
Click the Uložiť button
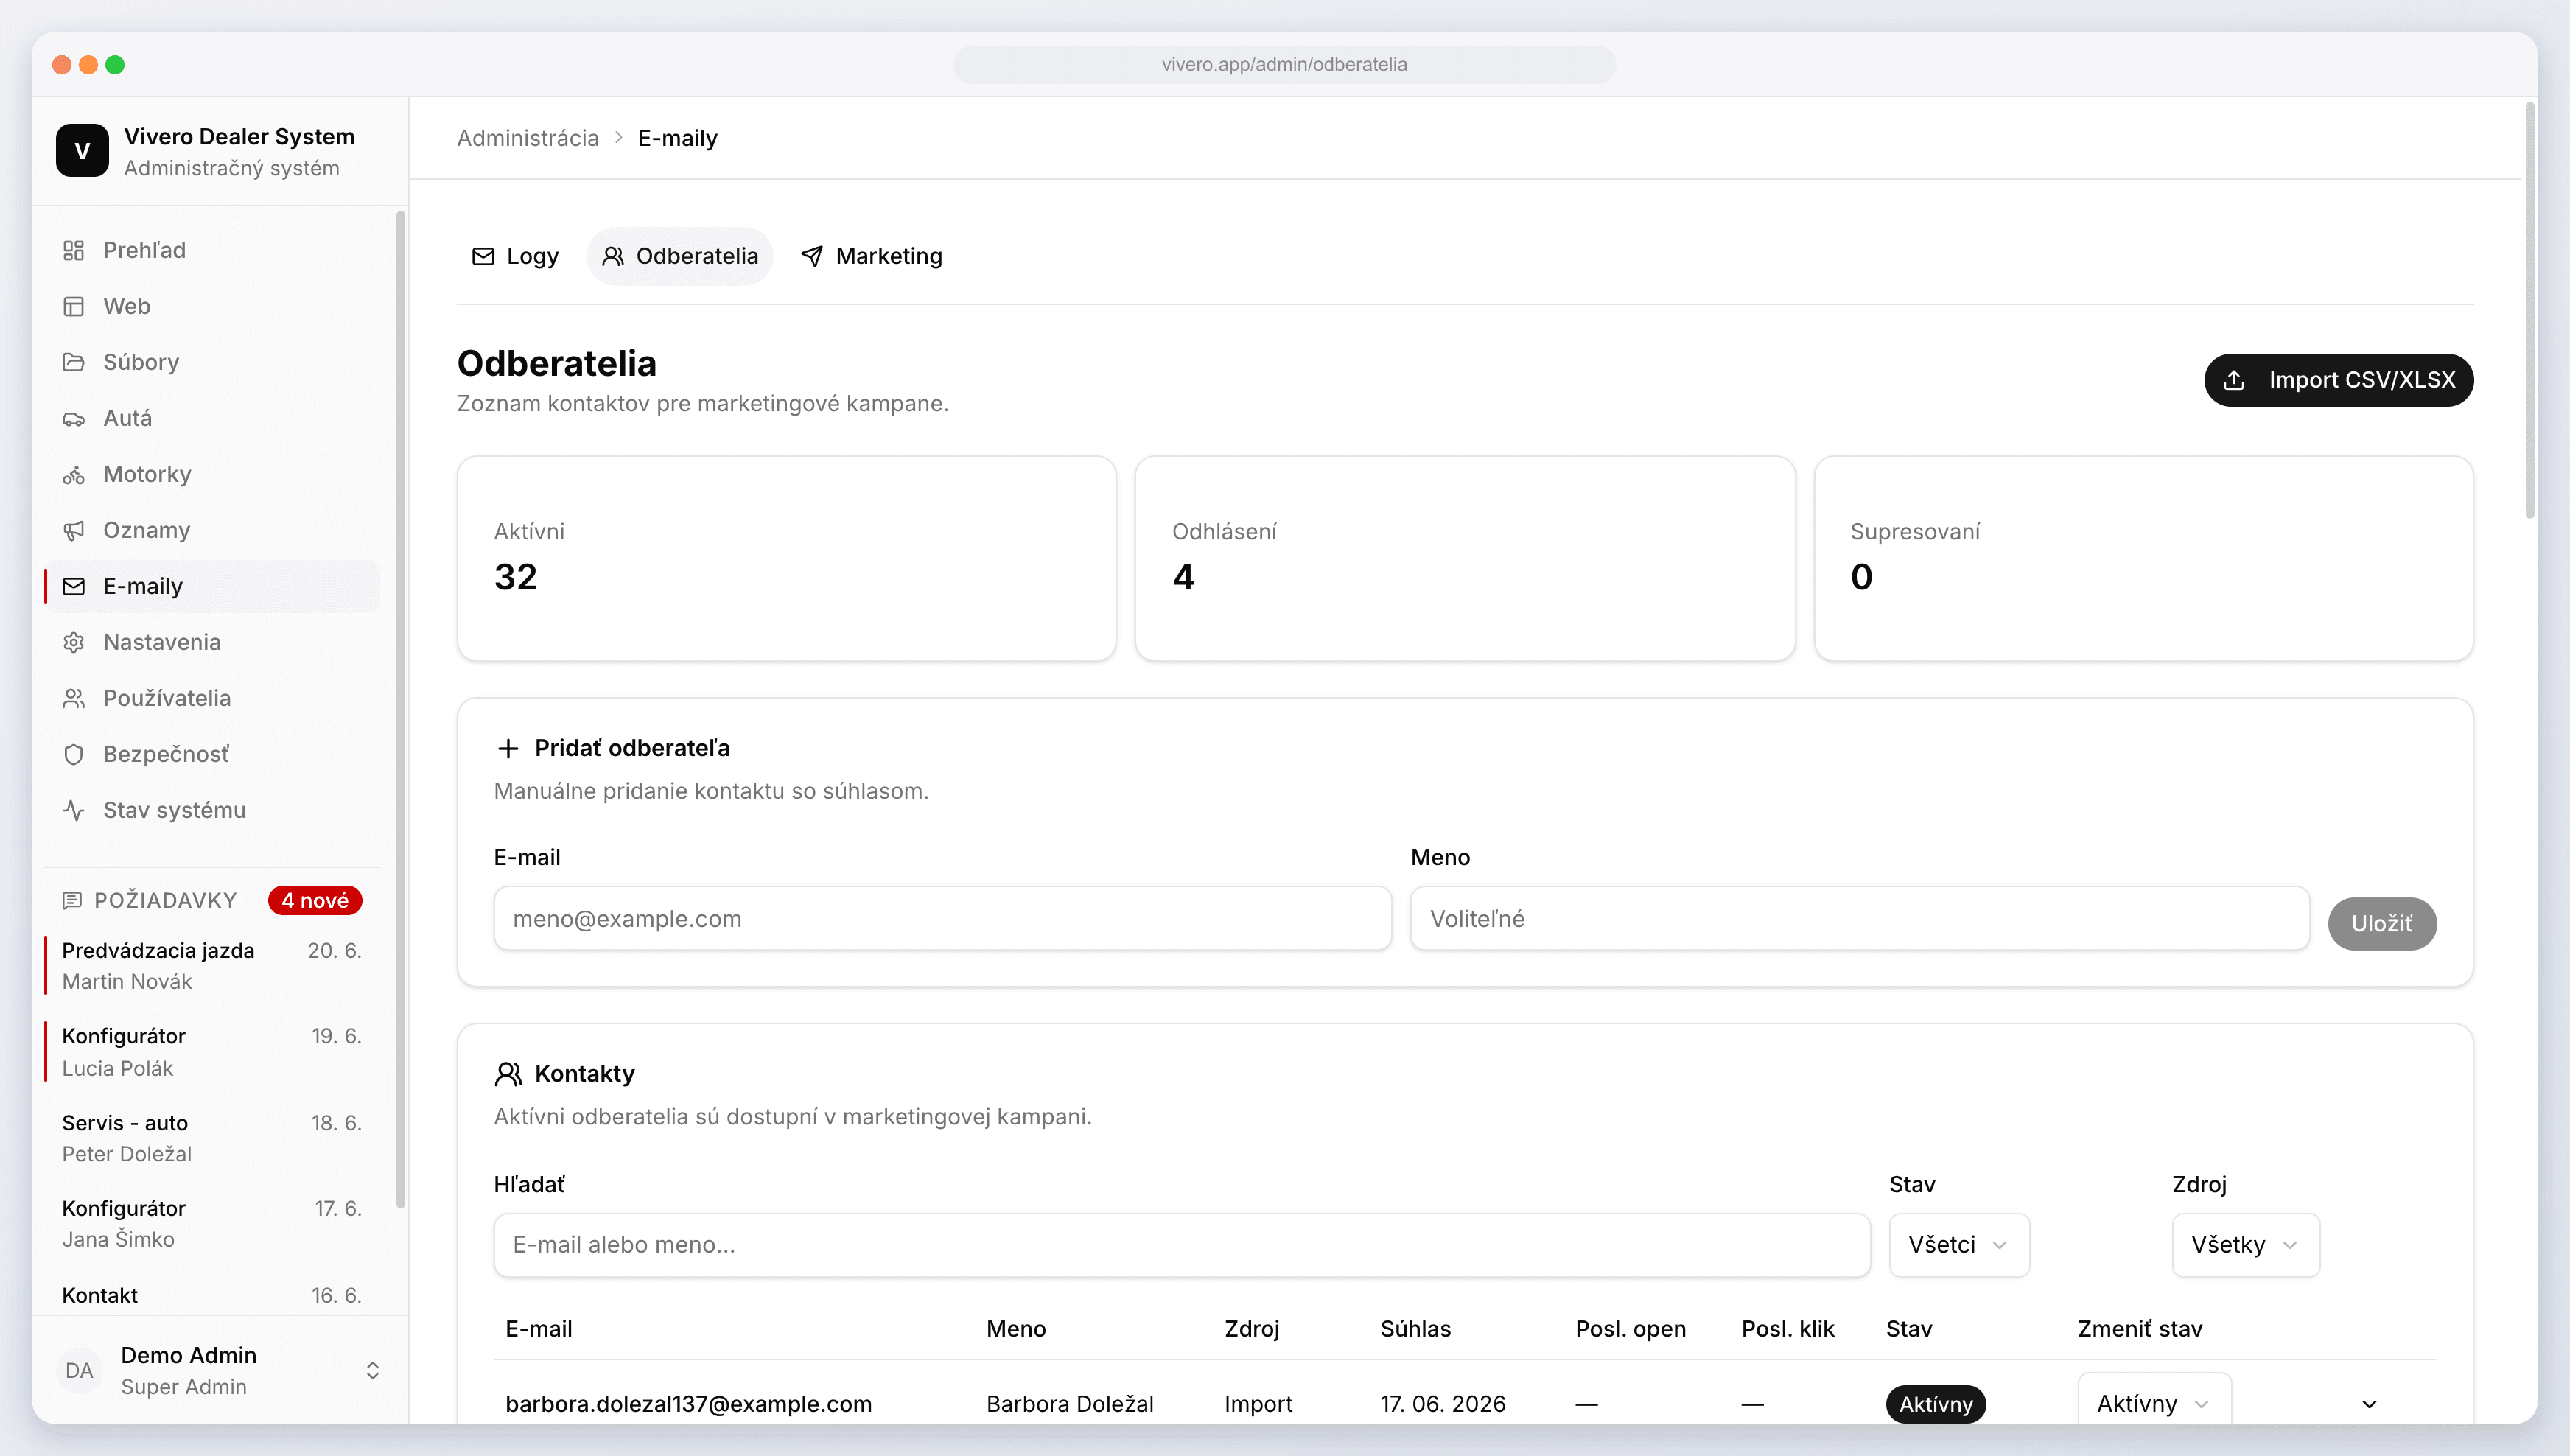click(x=2381, y=923)
